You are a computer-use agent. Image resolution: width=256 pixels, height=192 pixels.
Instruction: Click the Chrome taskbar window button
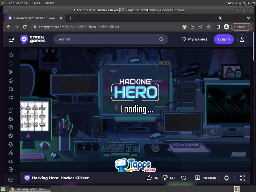coord(29,189)
